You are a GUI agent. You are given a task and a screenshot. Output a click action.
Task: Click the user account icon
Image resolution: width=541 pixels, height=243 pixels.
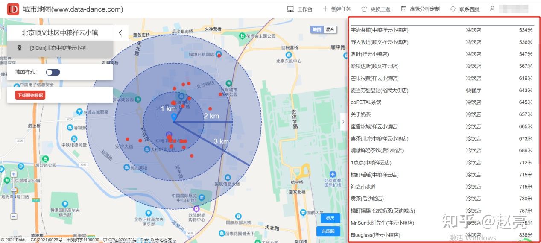coord(492,9)
